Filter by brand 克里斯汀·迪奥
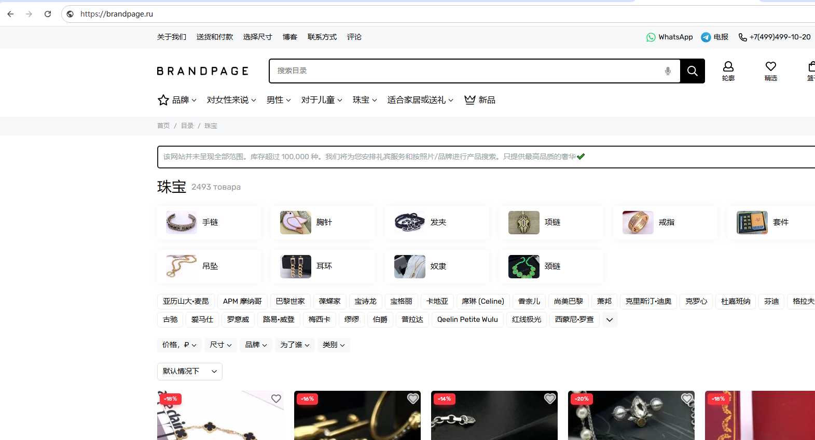The height and width of the screenshot is (440, 815). (648, 302)
